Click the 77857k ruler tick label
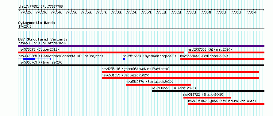 tap(101, 12)
